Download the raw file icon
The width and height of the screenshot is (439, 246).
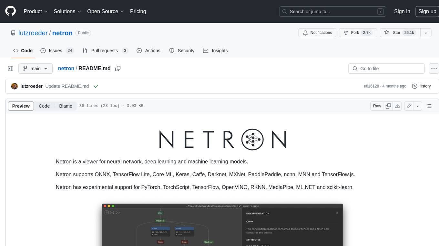pyautogui.click(x=397, y=106)
